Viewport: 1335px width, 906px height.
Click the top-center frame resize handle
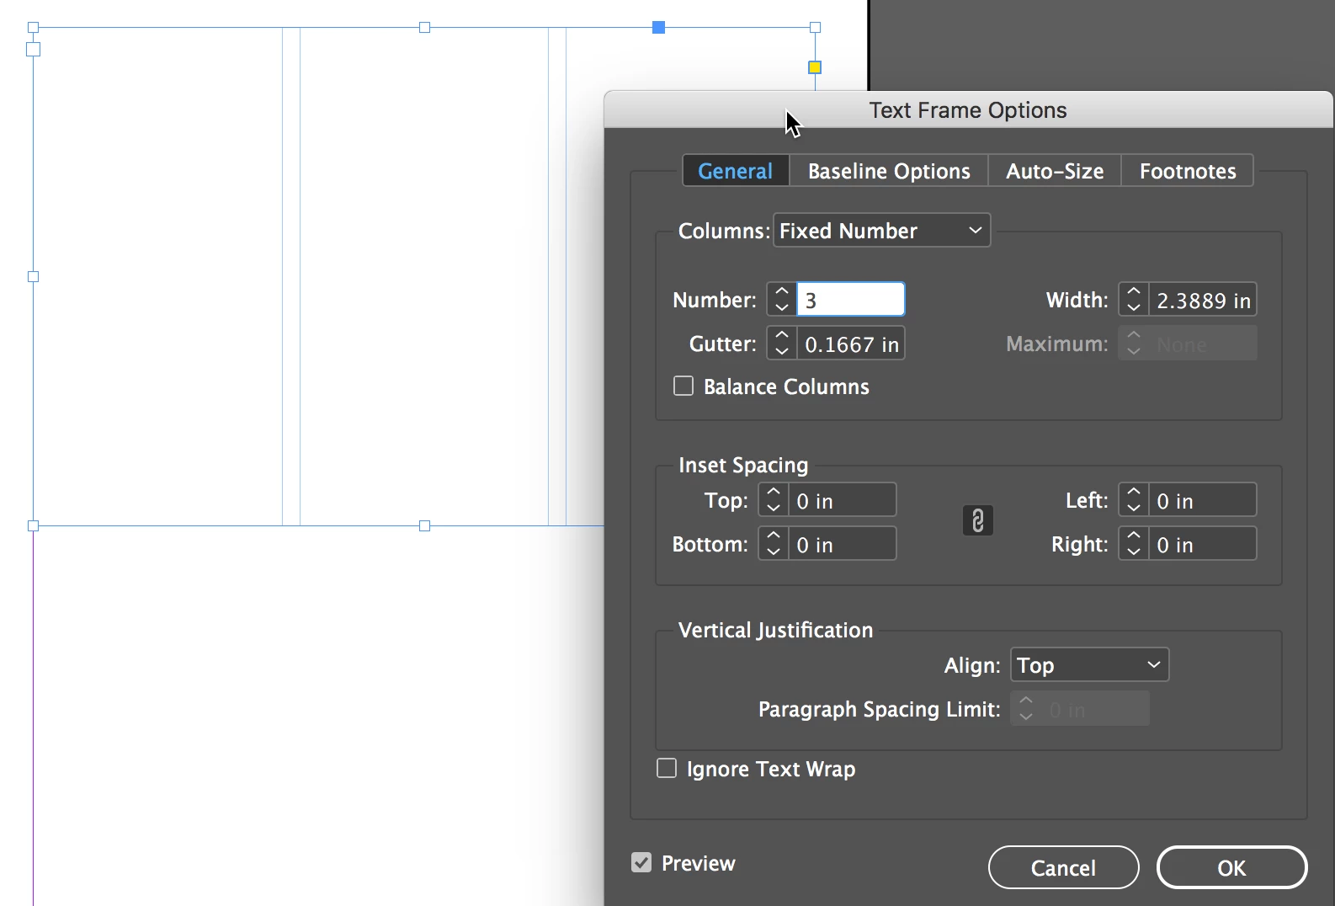point(425,28)
